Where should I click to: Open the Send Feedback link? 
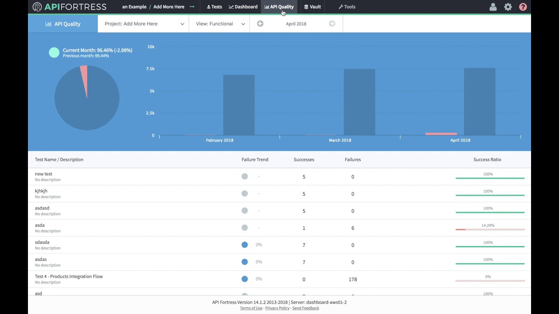(x=306, y=308)
